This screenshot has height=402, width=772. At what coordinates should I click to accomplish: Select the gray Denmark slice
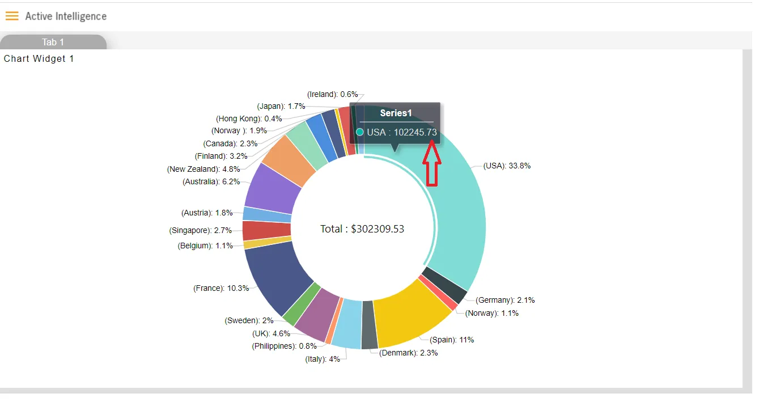click(x=370, y=325)
